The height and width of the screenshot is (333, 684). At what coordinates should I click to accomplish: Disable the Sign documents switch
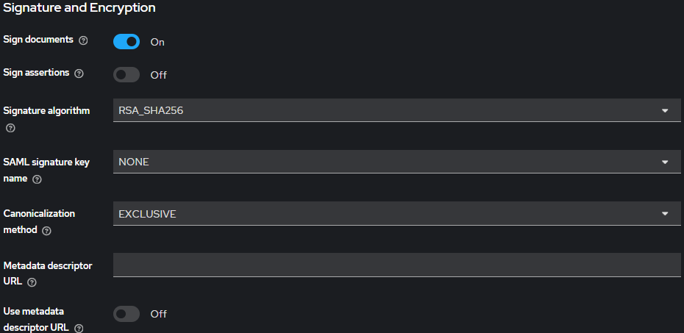[127, 41]
